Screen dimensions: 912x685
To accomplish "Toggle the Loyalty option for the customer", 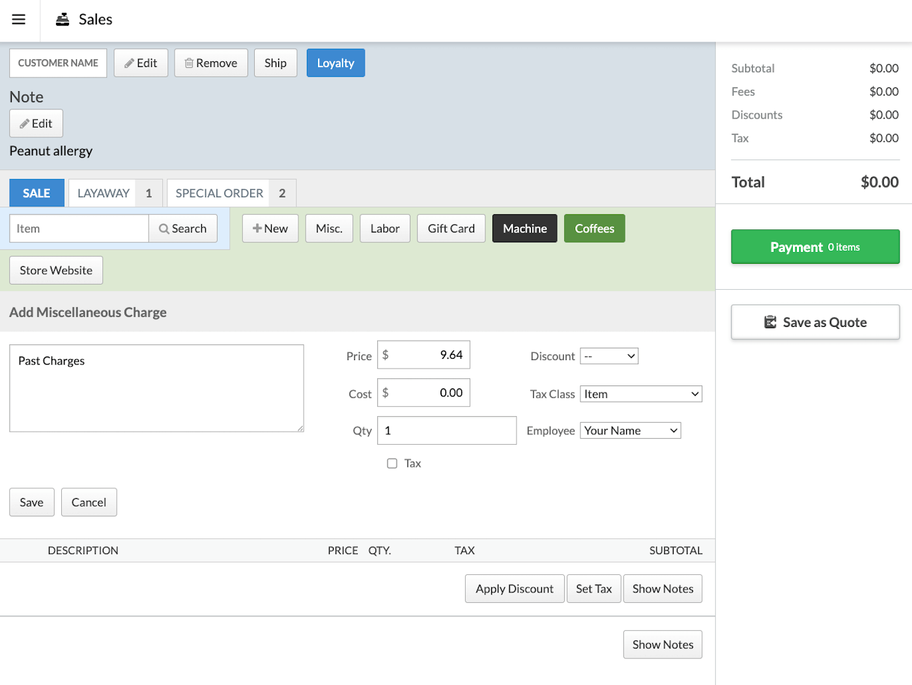I will (x=335, y=63).
